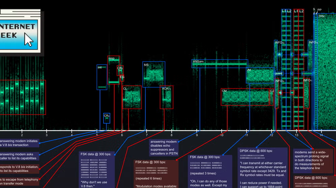
Task: Select the red 'resp' signal box
Action: [113, 70]
